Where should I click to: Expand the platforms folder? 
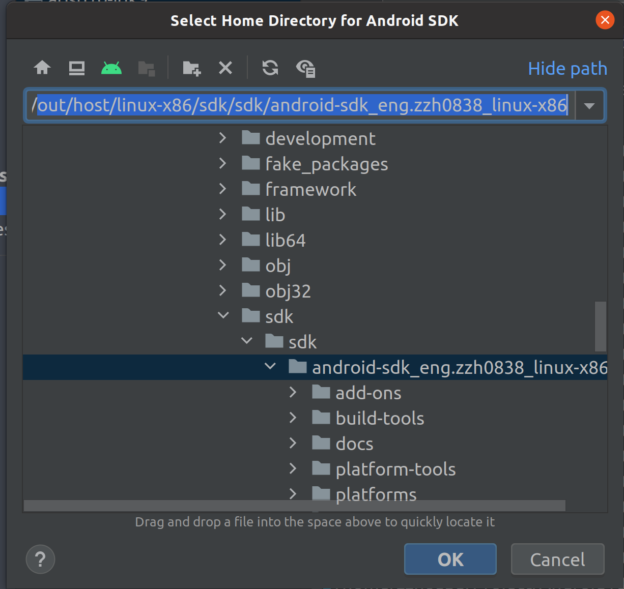pyautogui.click(x=293, y=493)
